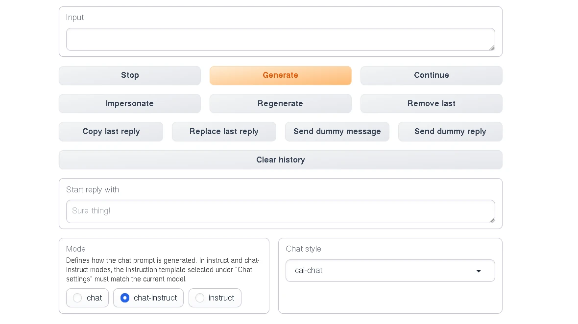
Task: Click the Chat style dropdown arrow
Action: [x=479, y=271]
